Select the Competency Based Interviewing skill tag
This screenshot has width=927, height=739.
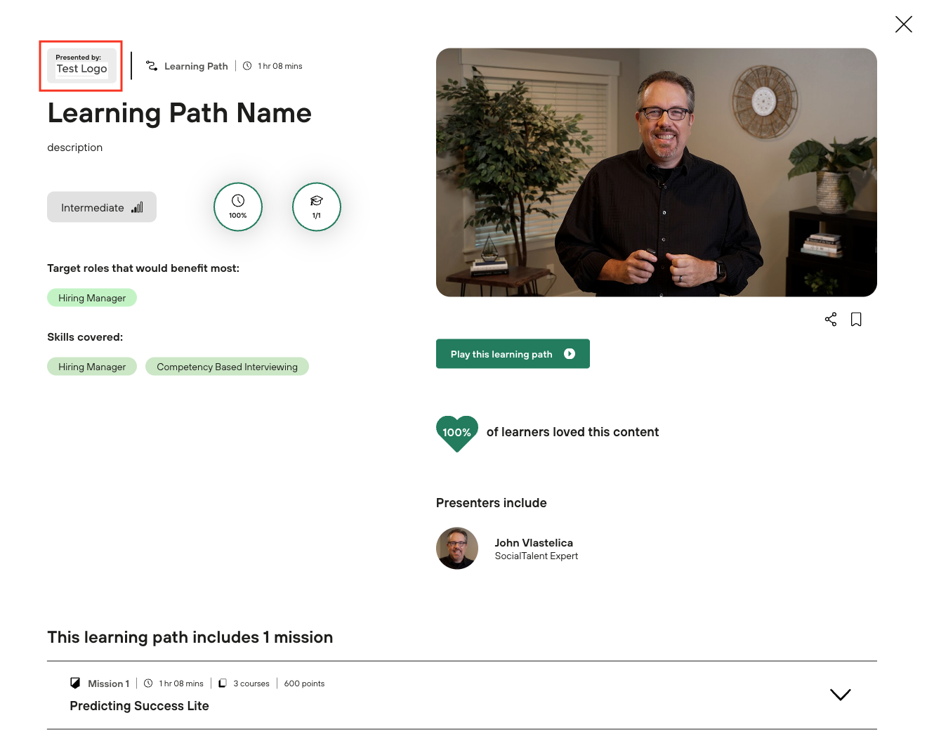coord(227,367)
